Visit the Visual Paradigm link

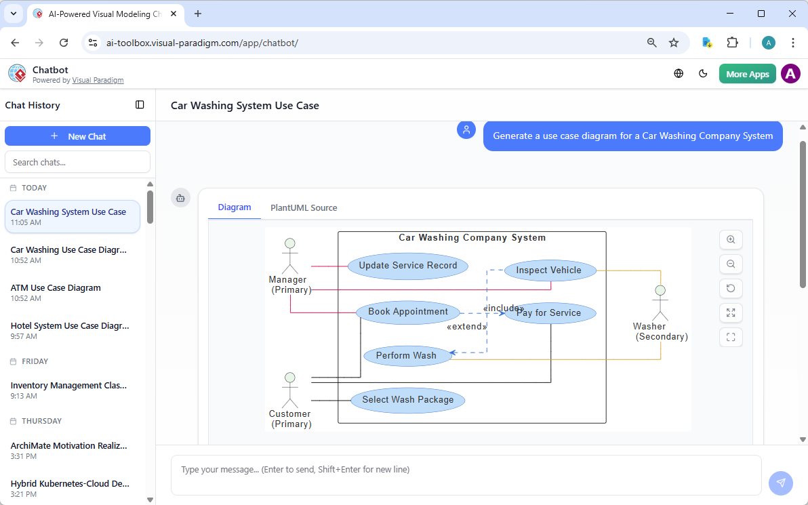pos(98,80)
